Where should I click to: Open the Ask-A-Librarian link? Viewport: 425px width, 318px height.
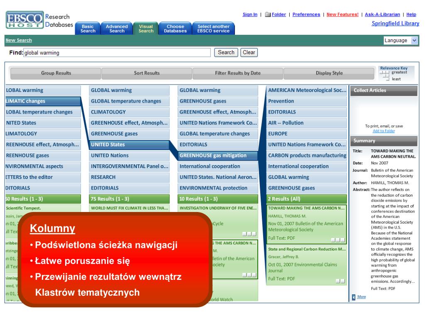[382, 14]
